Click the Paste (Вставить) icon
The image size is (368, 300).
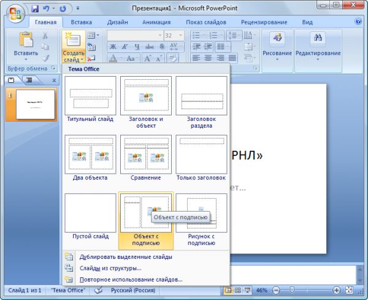click(26, 40)
